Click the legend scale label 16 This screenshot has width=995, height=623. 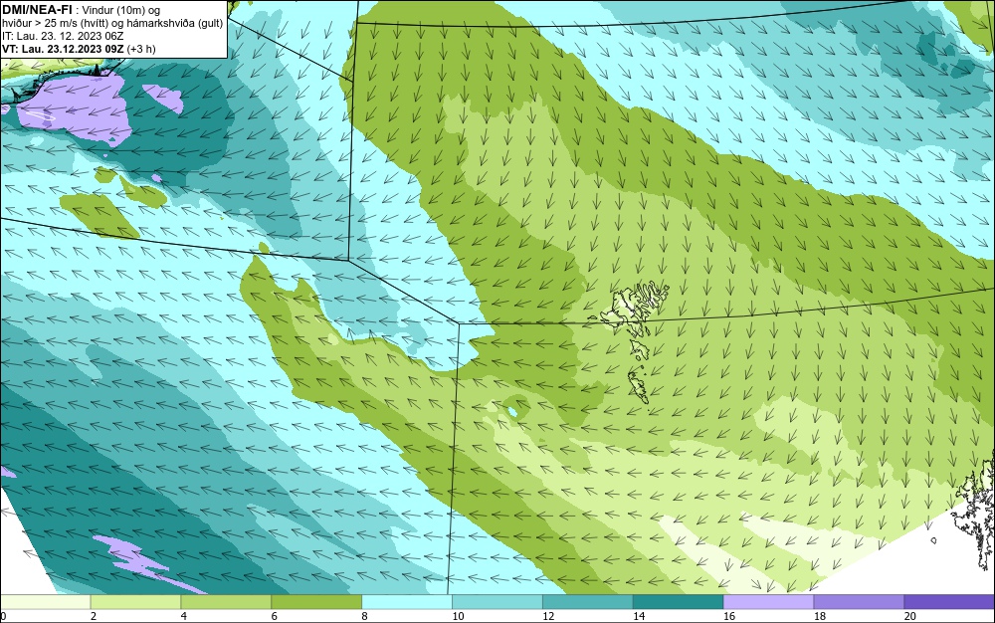(729, 616)
